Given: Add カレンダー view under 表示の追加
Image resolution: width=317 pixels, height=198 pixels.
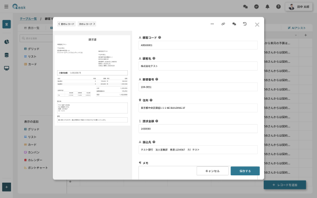Looking at the screenshot, I should (x=33, y=160).
